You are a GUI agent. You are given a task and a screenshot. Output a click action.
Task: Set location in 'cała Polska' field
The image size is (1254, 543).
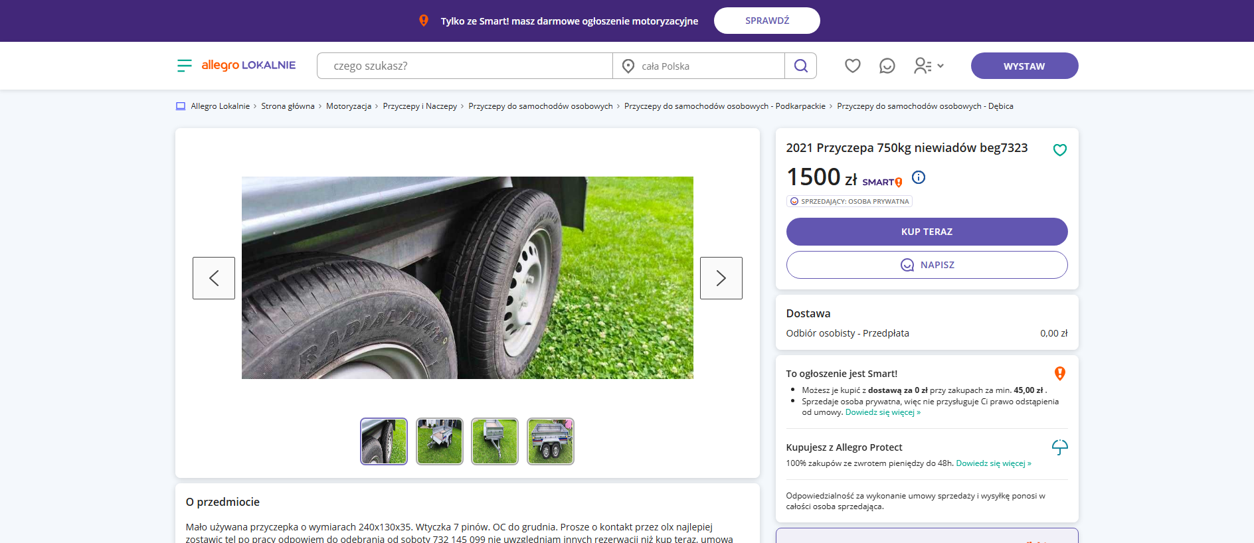[x=699, y=66]
